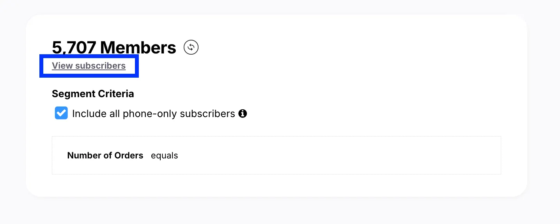Viewport: 560px width, 224px height.
Task: Click the Segment Criteria heading
Action: [x=93, y=94]
